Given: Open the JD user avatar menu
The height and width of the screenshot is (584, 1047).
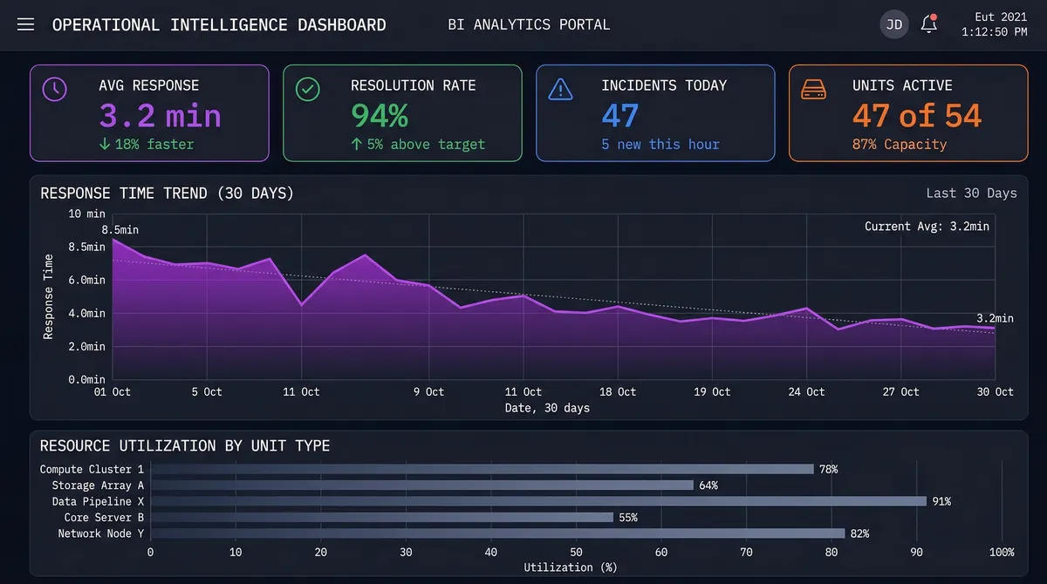Looking at the screenshot, I should click(x=893, y=24).
